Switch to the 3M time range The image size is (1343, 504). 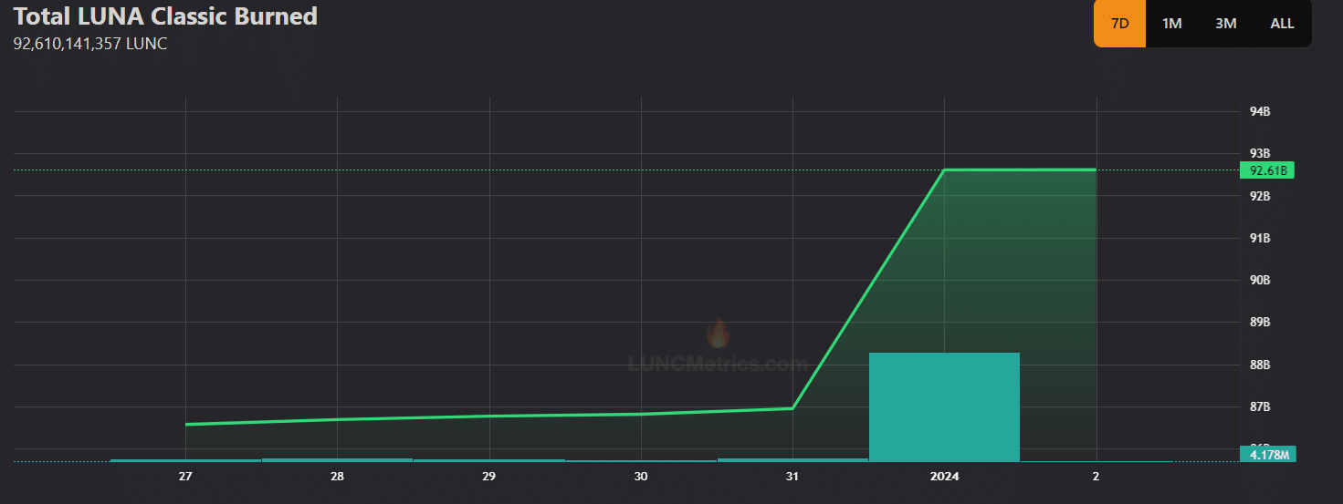point(1226,24)
